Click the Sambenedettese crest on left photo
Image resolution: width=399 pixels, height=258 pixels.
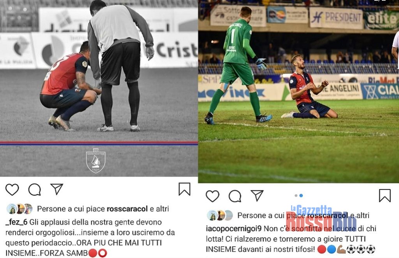pos(96,161)
